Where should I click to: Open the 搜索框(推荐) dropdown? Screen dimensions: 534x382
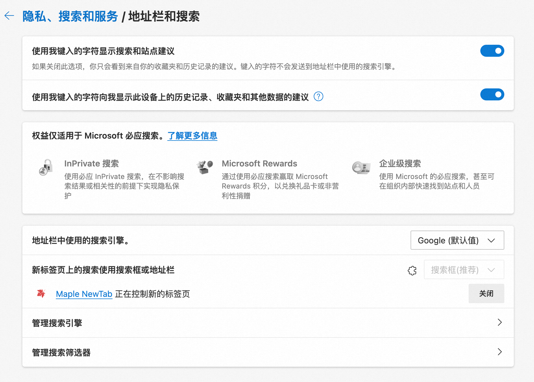pos(464,270)
